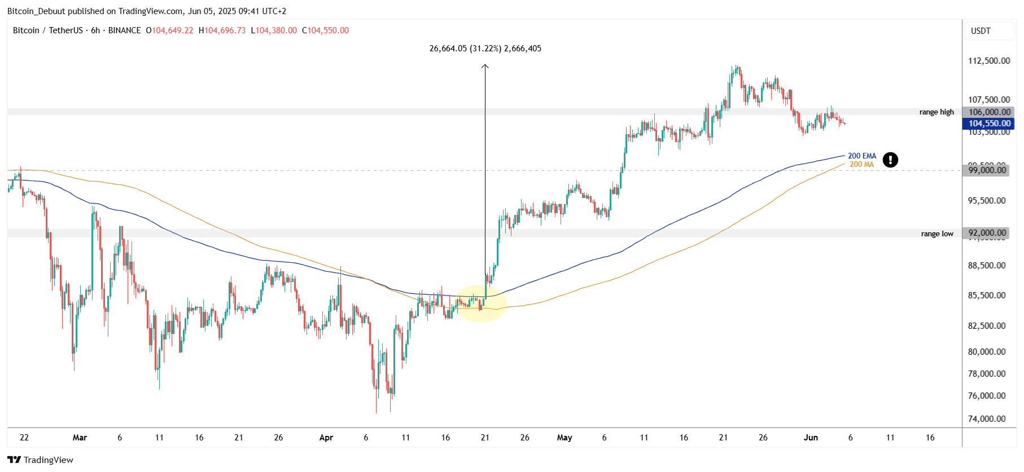1024x472 pixels.
Task: Click the black exclamation mark alert icon
Action: coord(890,160)
